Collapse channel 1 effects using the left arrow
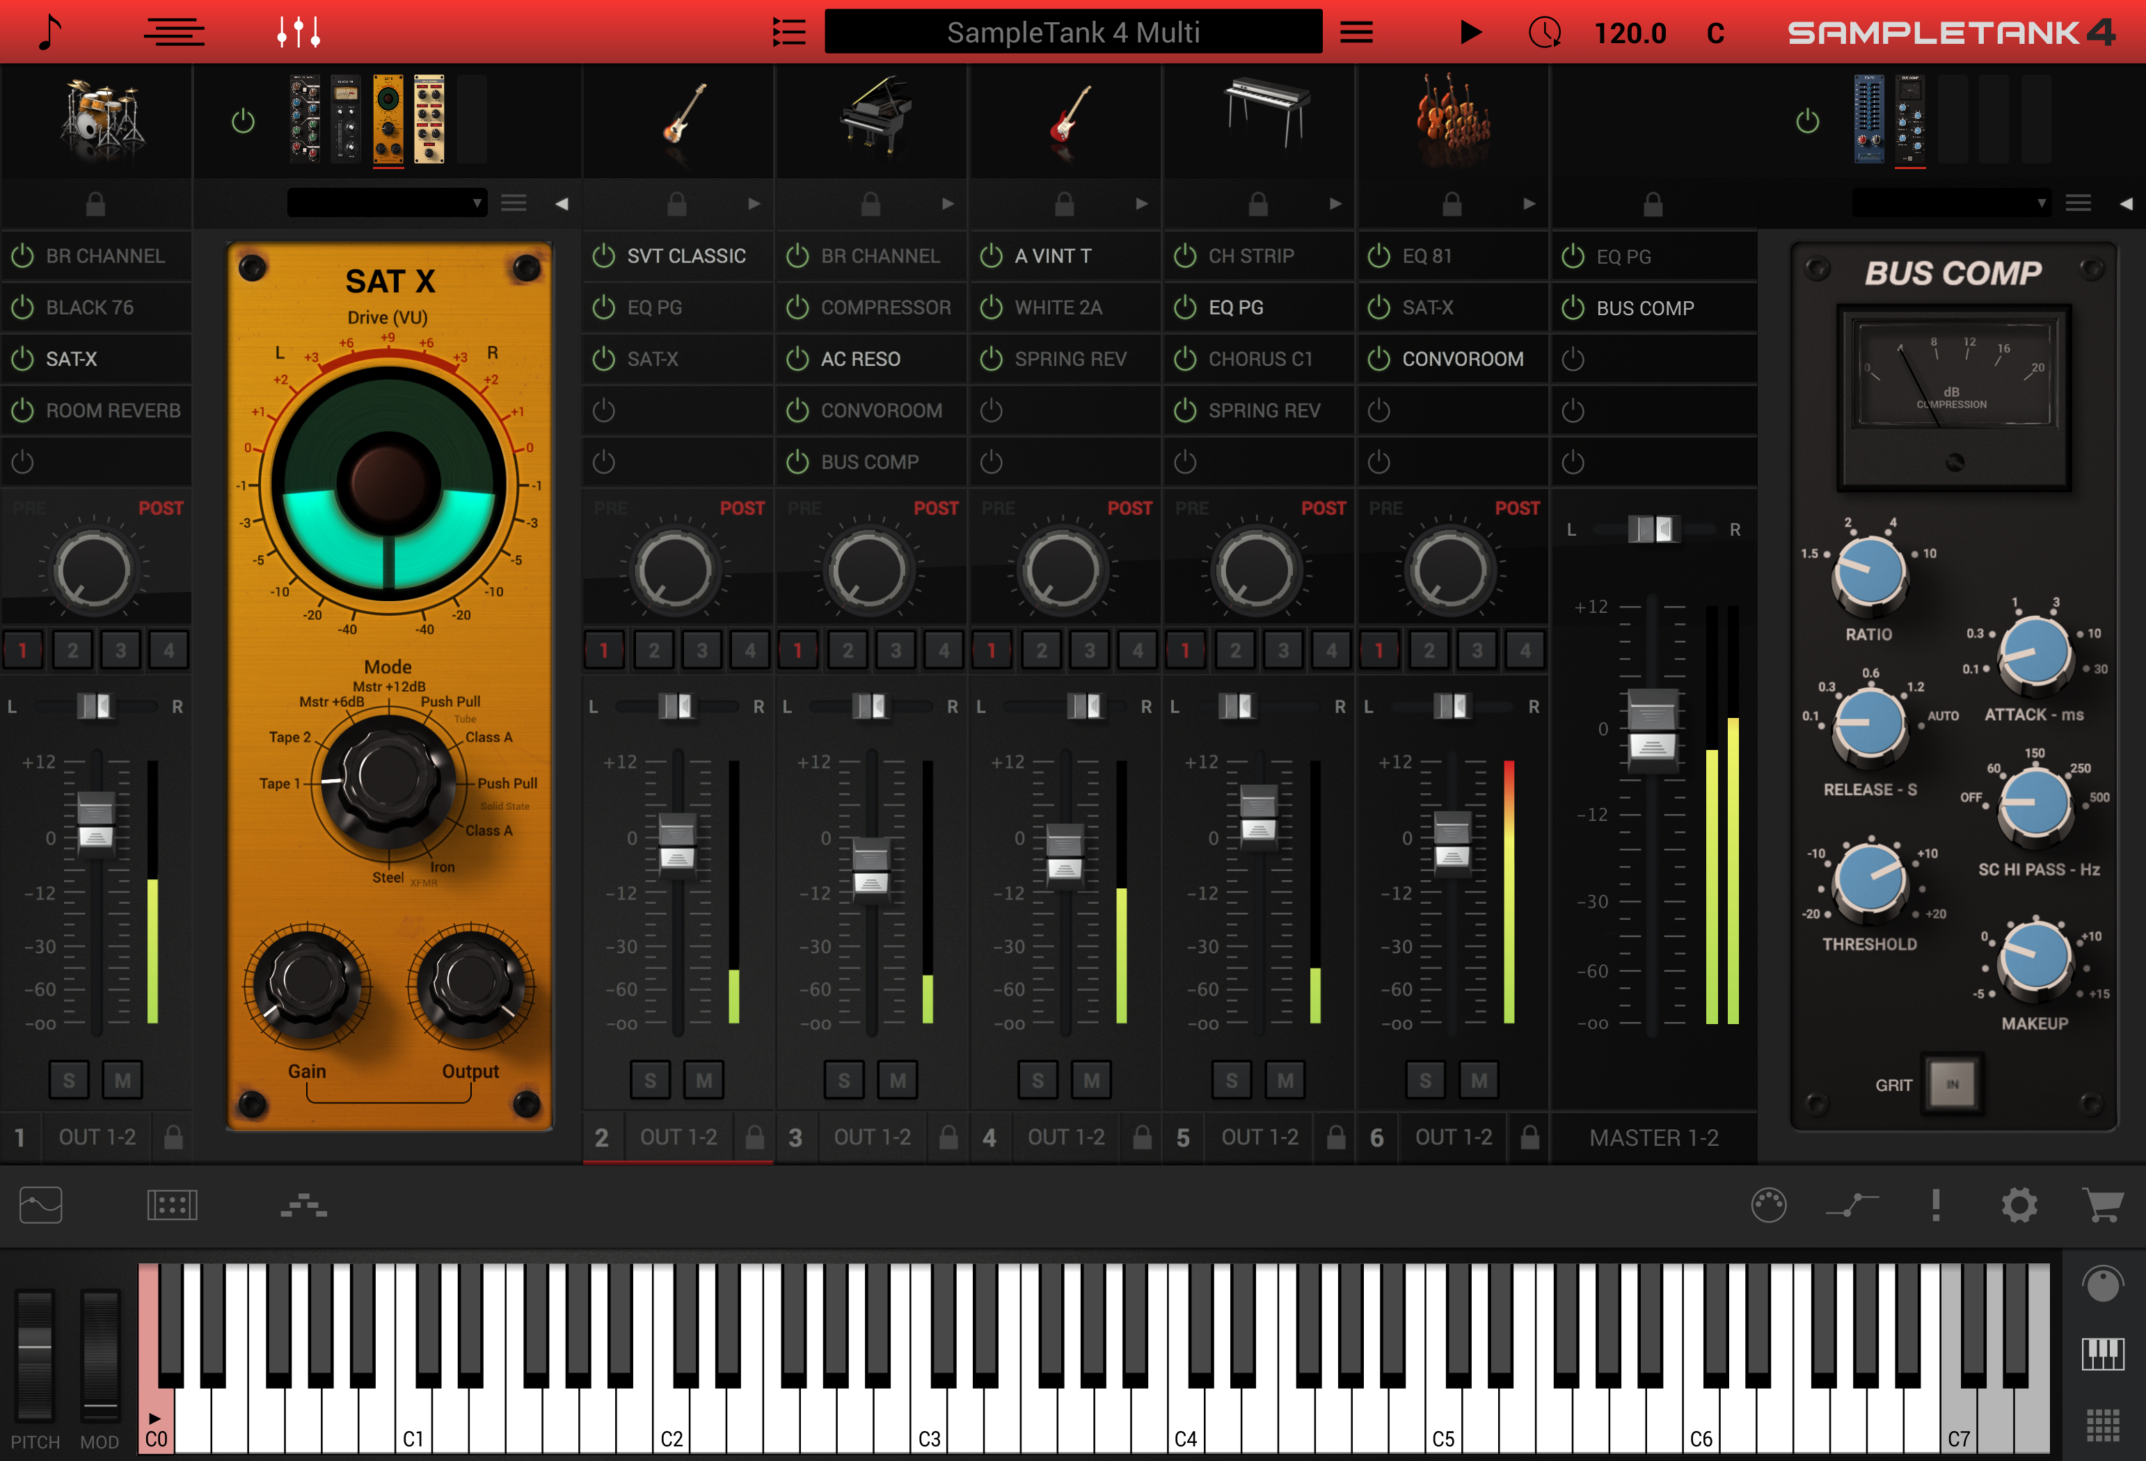The width and height of the screenshot is (2146, 1461). [x=562, y=204]
